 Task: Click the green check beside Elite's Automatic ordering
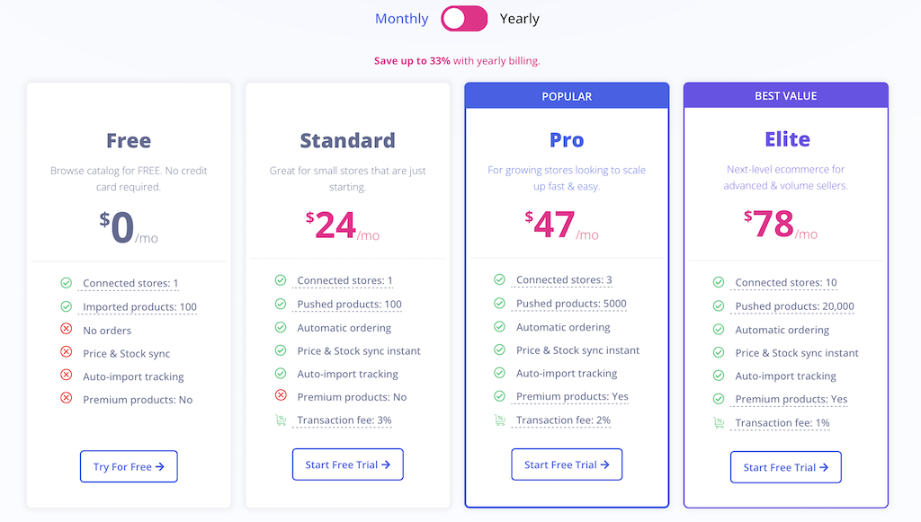click(720, 330)
